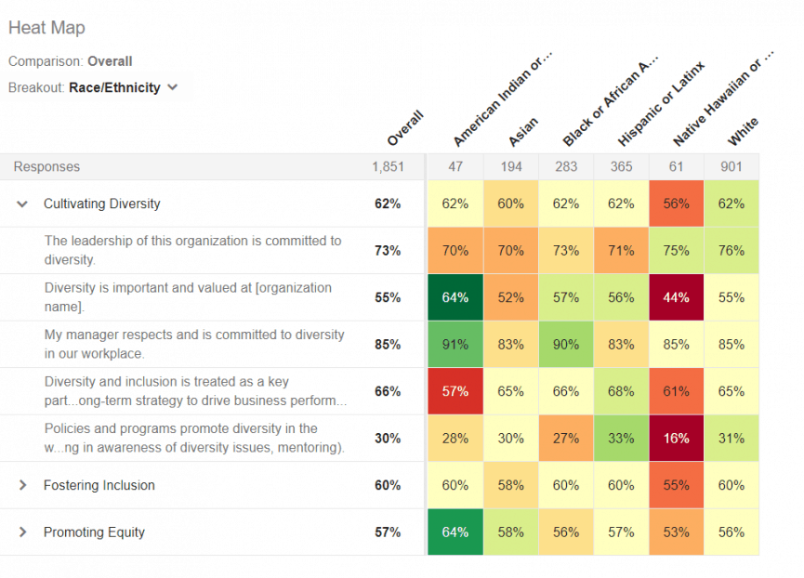Screen dimensions: 804x578
Task: Collapse the Cultivating Diversity category
Action: [20, 204]
